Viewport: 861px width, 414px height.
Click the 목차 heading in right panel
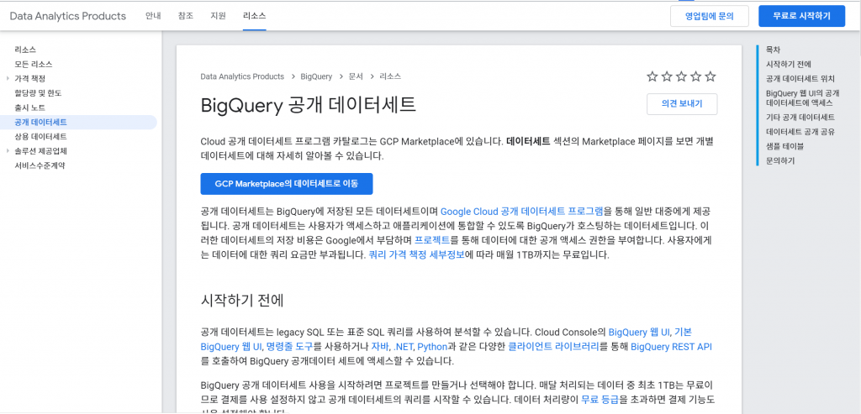[774, 50]
